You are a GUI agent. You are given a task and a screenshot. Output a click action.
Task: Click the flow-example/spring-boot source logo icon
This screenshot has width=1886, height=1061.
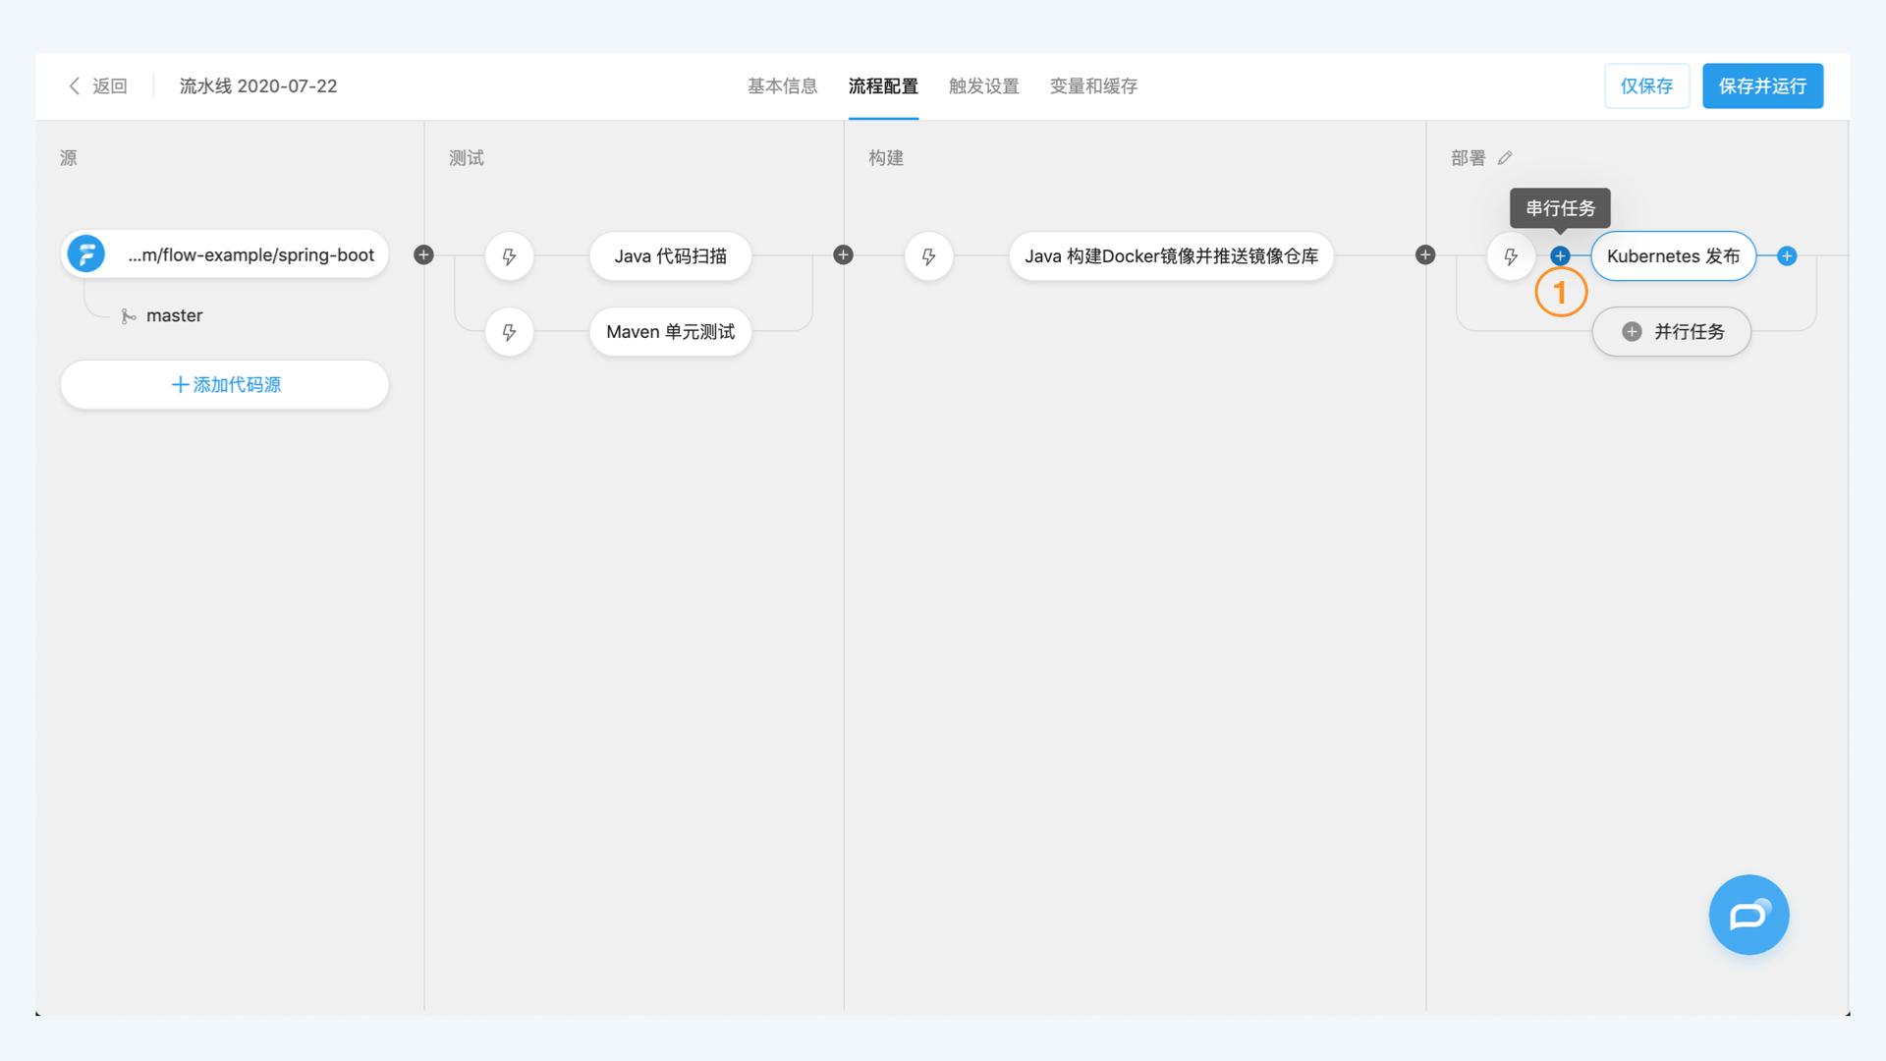(x=86, y=254)
